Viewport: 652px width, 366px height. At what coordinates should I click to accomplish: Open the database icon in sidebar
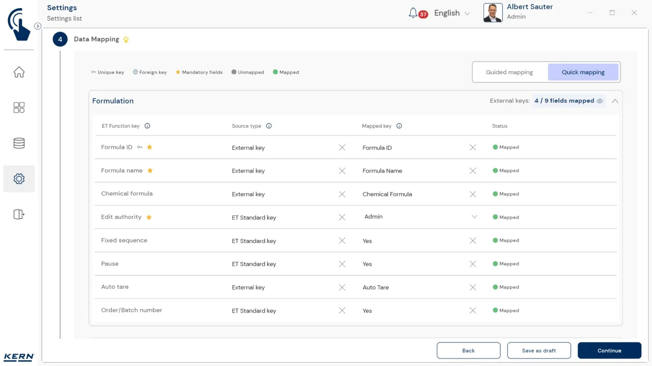(19, 143)
